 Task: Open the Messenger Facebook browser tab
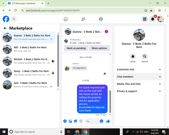pyautogui.click(x=26, y=3)
